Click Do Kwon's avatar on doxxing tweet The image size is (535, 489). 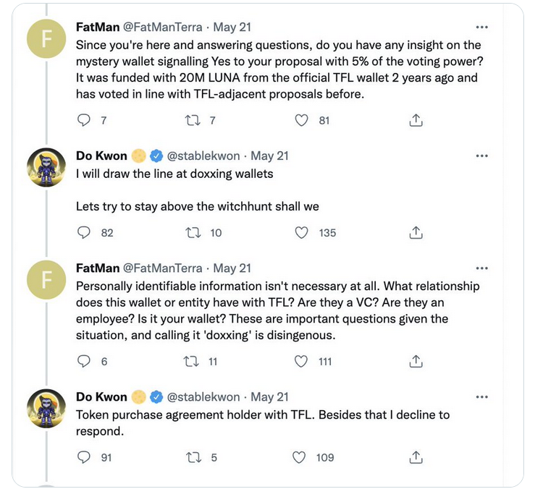coord(46,166)
